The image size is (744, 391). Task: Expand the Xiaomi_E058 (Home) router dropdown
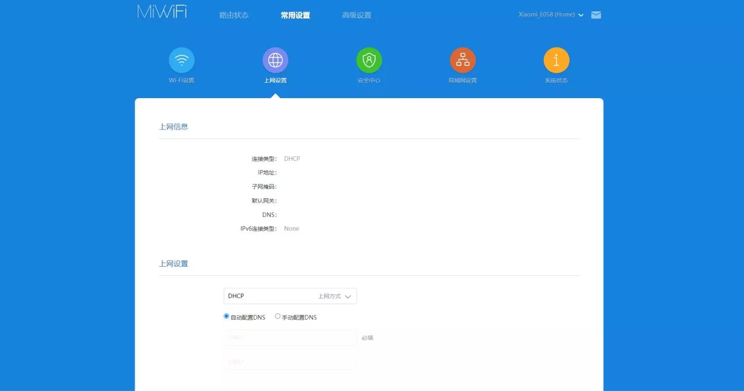click(x=551, y=15)
